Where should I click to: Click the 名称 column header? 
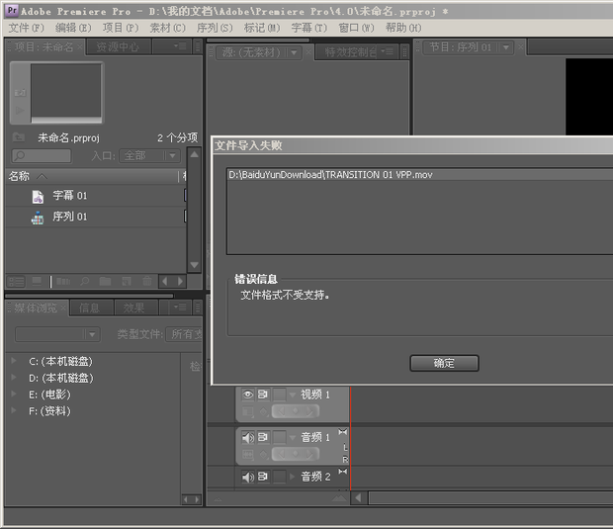click(x=19, y=176)
